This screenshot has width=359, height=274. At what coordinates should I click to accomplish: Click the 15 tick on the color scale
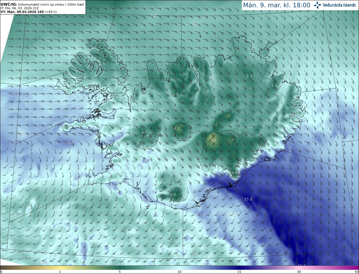[239, 272]
